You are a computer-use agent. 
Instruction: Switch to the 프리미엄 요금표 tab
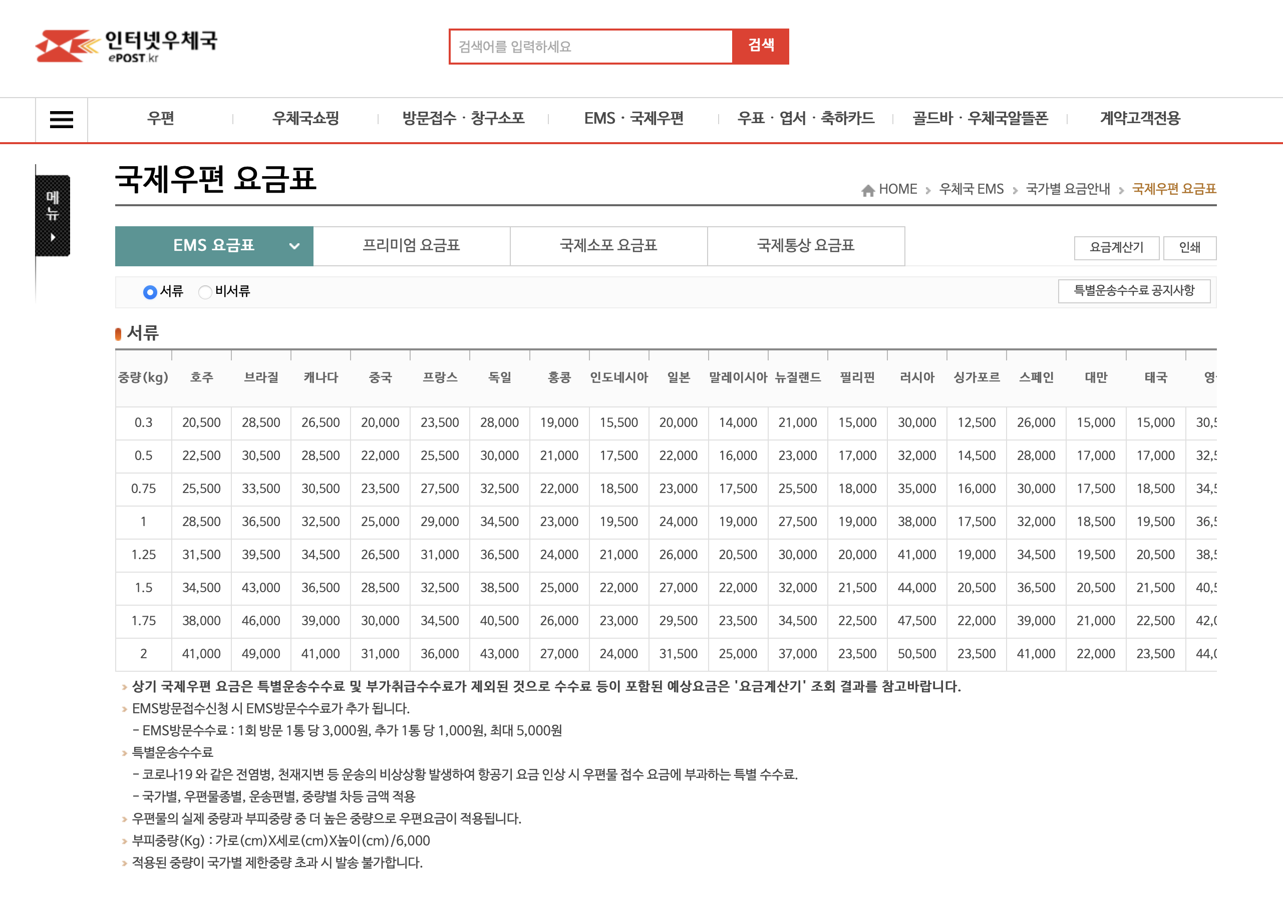coord(412,246)
